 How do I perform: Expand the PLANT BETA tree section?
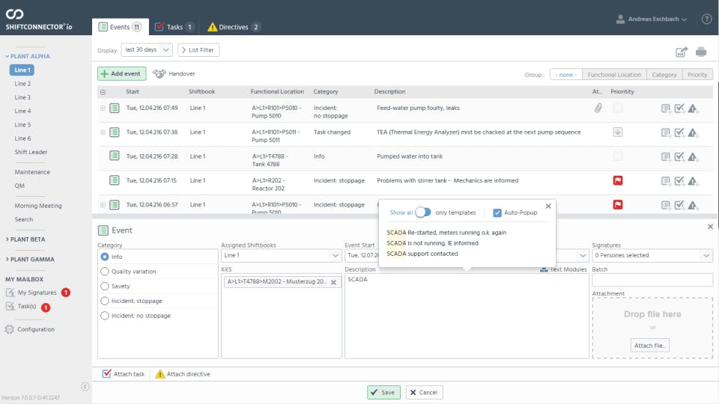coord(25,239)
